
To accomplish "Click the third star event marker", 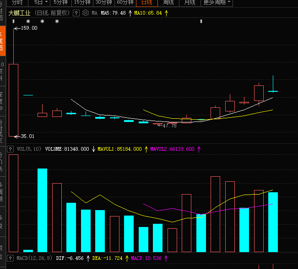I will point(57,21).
